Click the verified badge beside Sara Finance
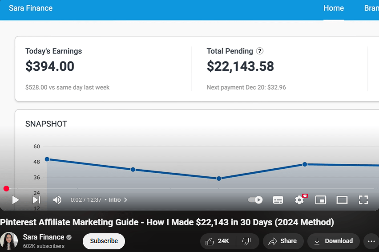Image resolution: width=379 pixels, height=252 pixels. click(x=69, y=237)
